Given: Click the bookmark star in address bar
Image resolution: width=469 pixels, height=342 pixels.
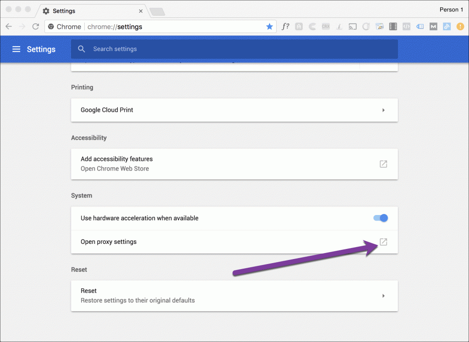Looking at the screenshot, I should [x=269, y=27].
